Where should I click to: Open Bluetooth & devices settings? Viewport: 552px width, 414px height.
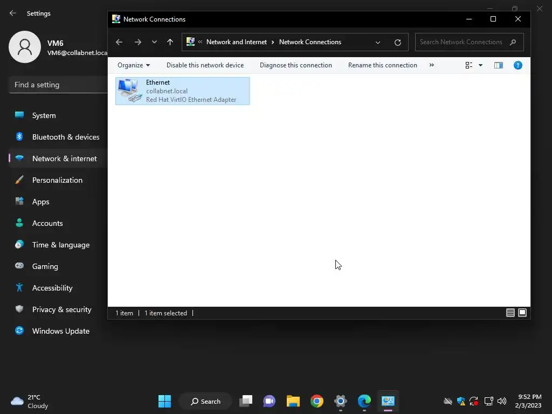coord(58,137)
